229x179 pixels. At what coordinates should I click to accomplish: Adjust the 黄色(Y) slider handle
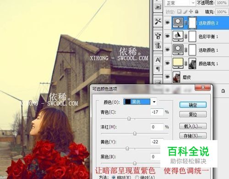[127, 148]
